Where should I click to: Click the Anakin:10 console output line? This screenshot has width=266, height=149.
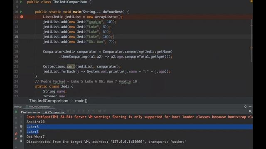coord(35,122)
